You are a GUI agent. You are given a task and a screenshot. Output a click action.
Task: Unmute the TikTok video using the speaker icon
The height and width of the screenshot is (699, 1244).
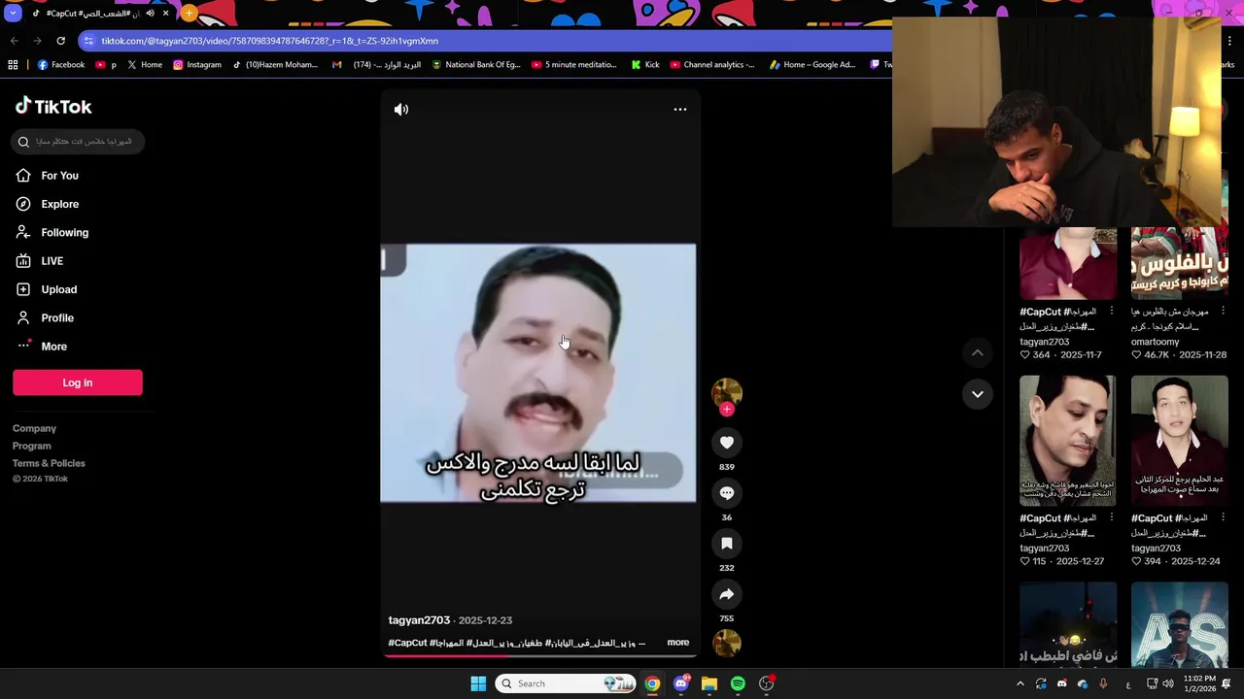click(x=401, y=110)
